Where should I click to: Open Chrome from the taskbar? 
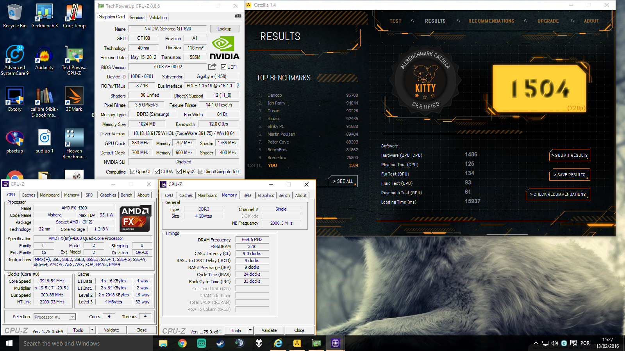[182, 343]
